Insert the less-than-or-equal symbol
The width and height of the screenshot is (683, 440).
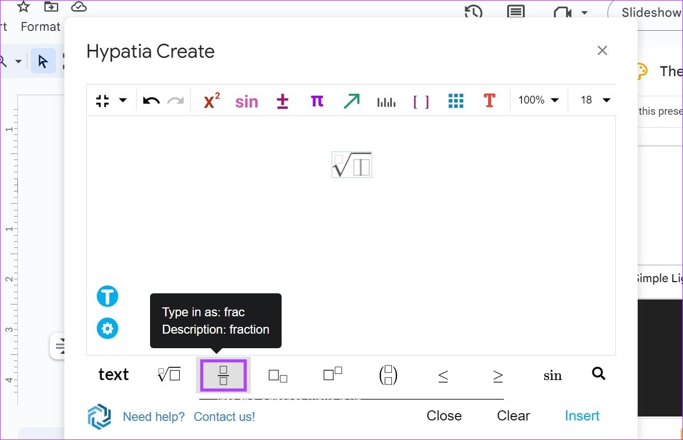pyautogui.click(x=443, y=376)
